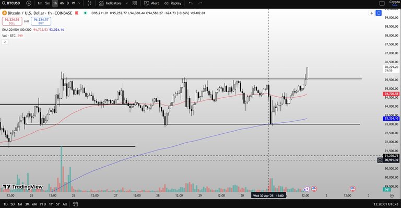Select the W weekly timeframe

pyautogui.click(x=74, y=3)
